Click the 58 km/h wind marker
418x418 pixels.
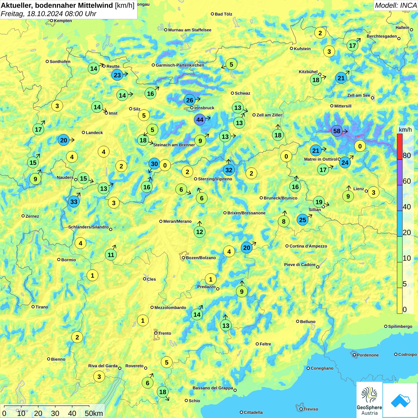click(x=336, y=131)
